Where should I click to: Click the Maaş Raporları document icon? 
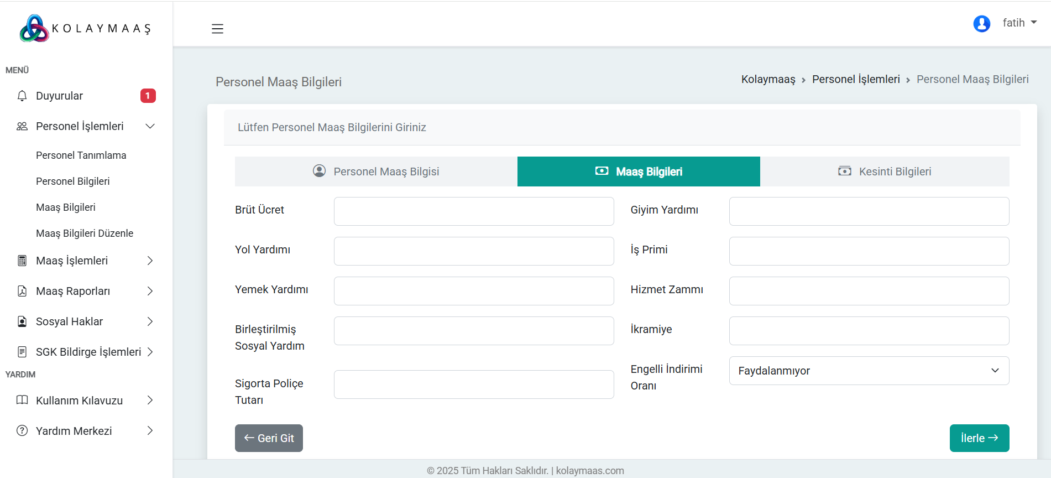click(x=22, y=291)
